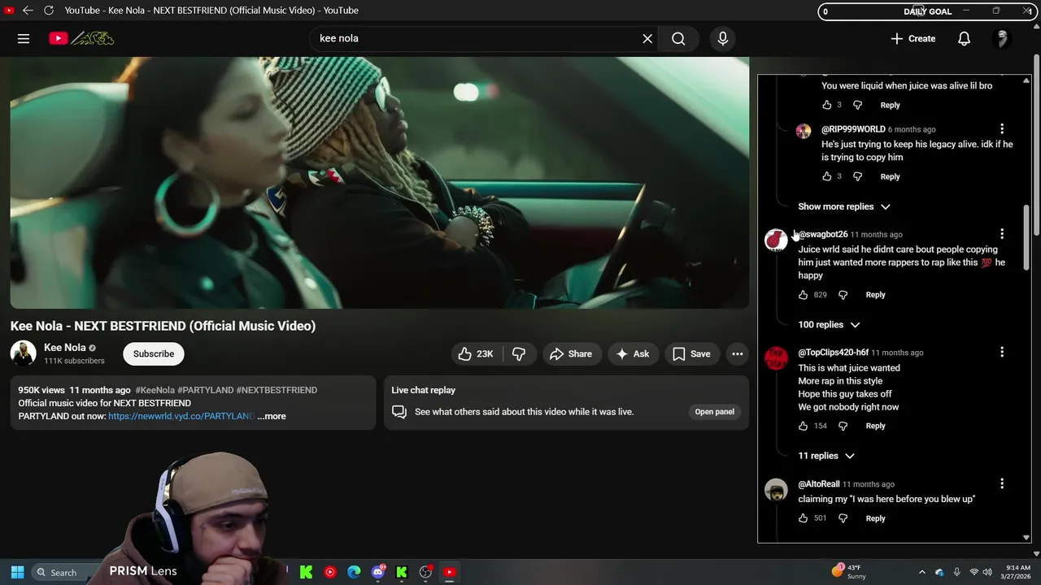1041x585 pixels.
Task: Open Kee Nola channel name link
Action: tap(64, 348)
